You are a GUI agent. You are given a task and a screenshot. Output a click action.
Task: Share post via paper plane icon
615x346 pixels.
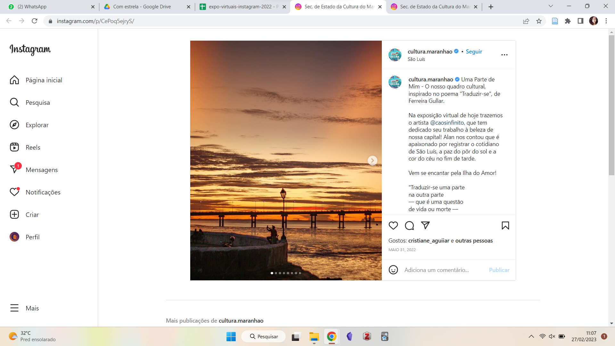pos(425,225)
